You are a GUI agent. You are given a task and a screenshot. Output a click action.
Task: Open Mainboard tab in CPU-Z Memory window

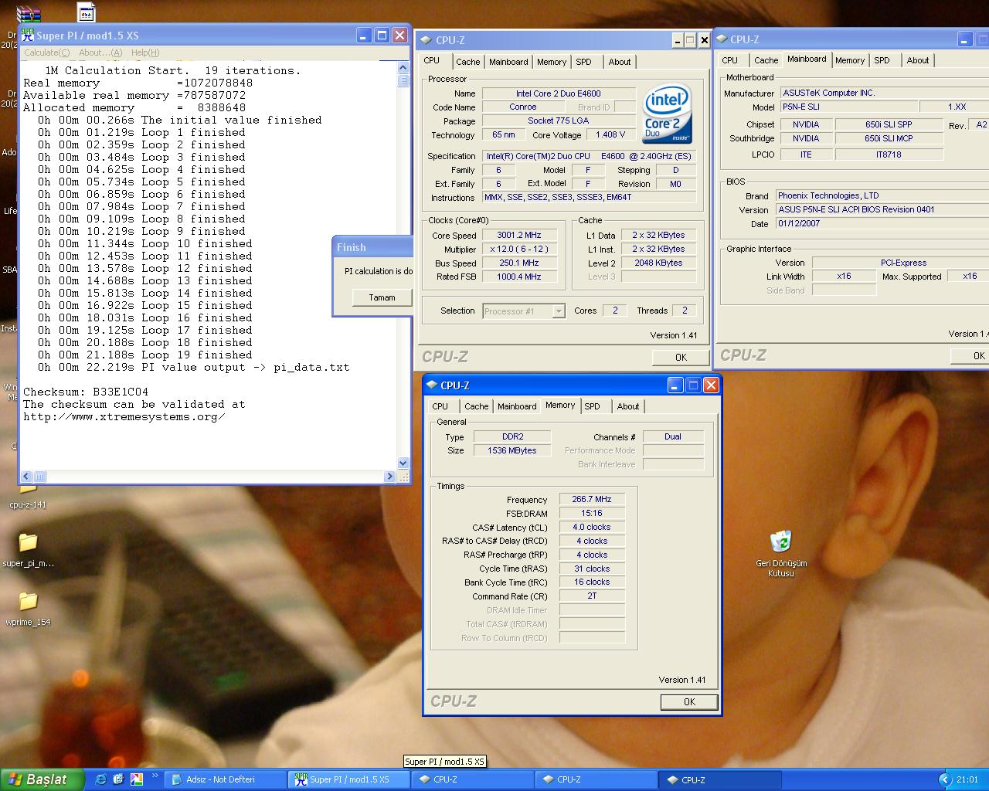coord(517,406)
